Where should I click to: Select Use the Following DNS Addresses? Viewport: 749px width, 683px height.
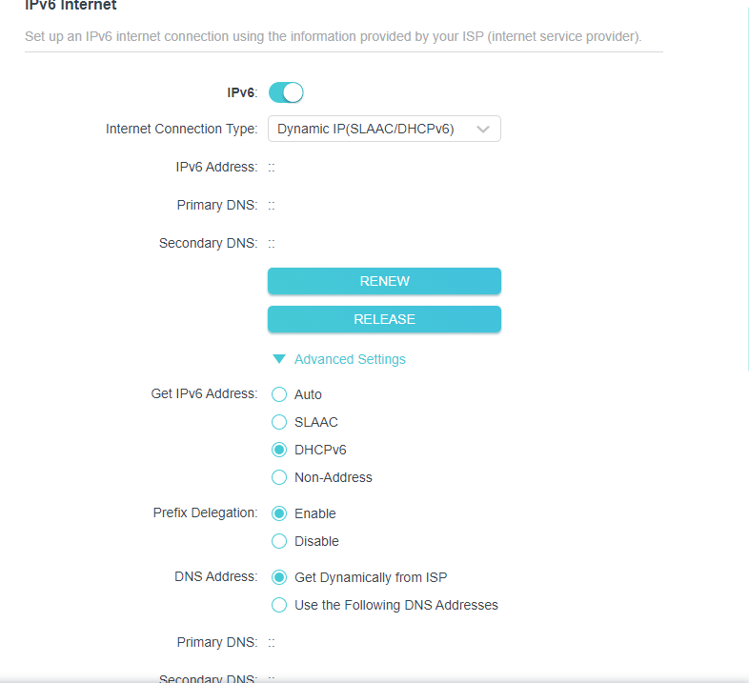click(x=279, y=605)
